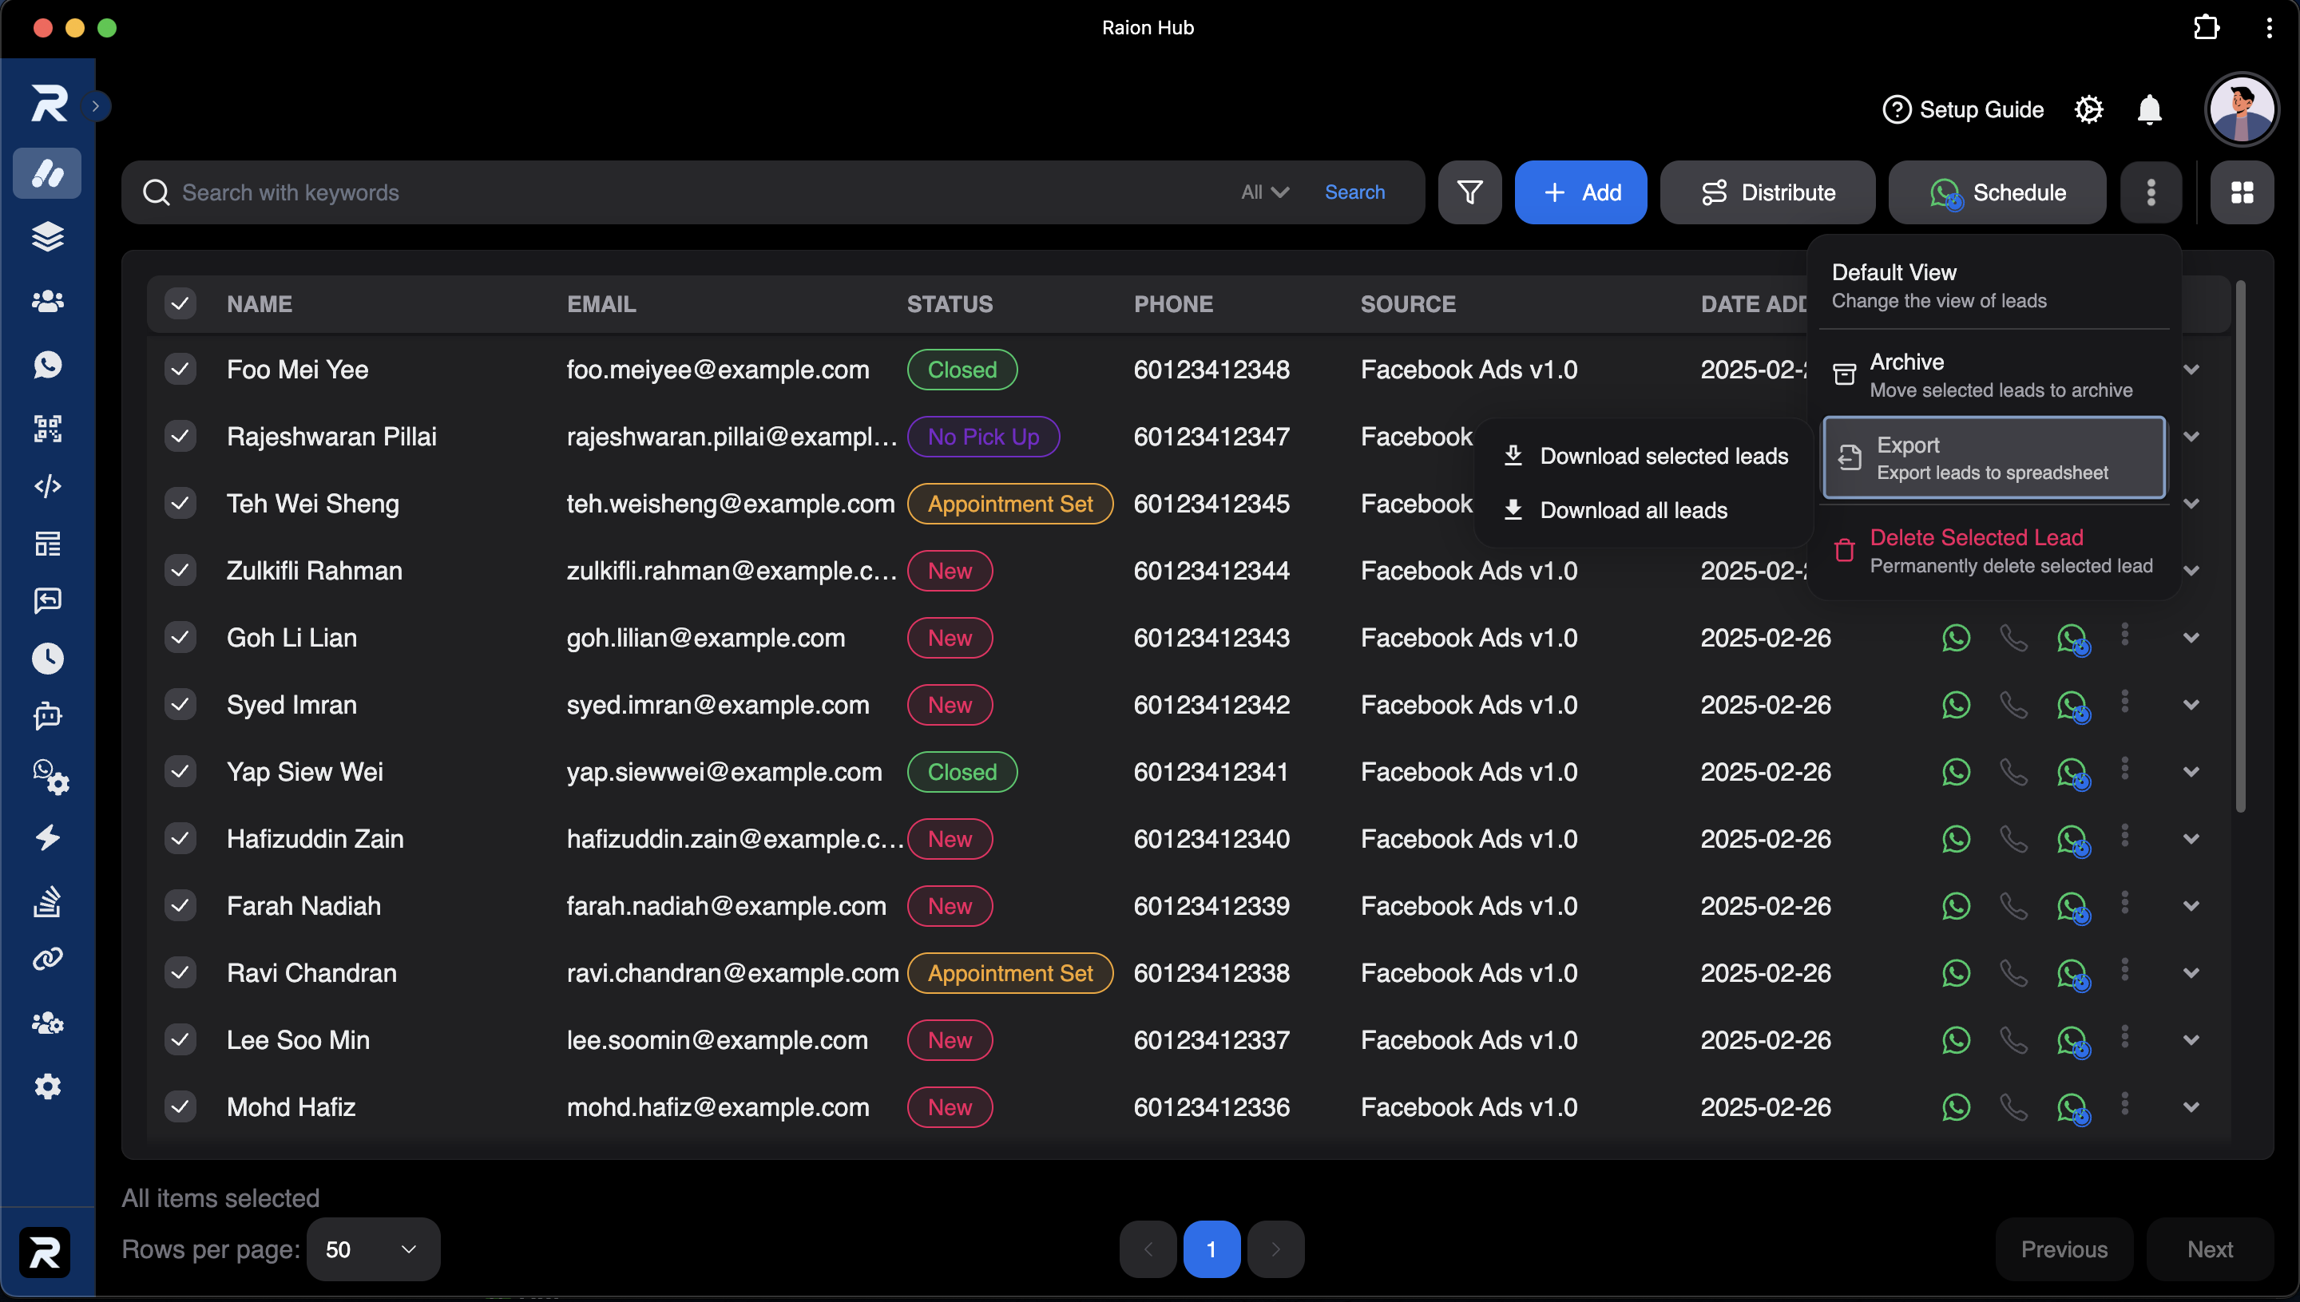The width and height of the screenshot is (2300, 1302).
Task: Toggle the select-all header checkbox
Action: point(180,304)
